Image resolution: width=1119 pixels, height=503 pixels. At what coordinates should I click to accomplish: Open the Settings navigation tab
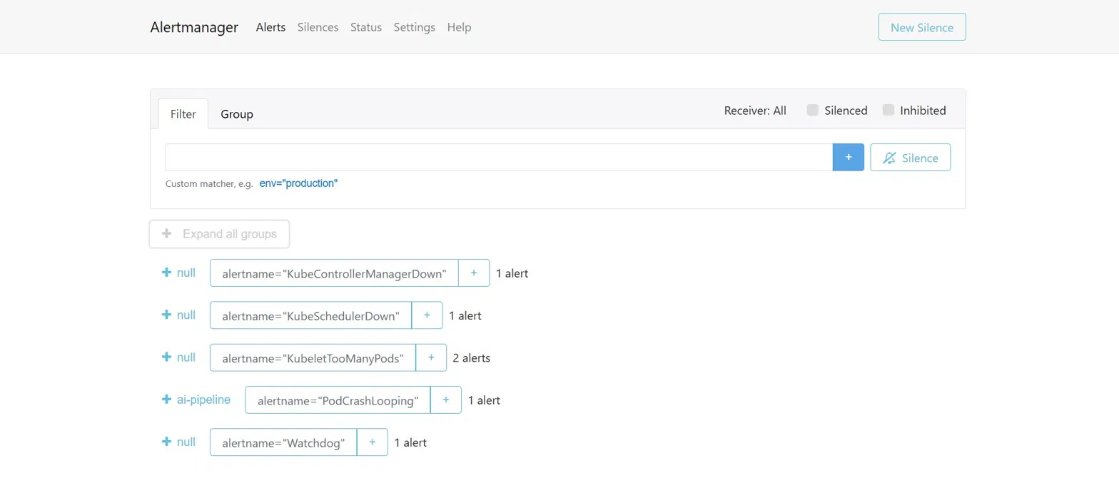415,27
